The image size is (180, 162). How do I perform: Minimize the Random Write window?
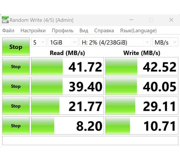point(131,20)
